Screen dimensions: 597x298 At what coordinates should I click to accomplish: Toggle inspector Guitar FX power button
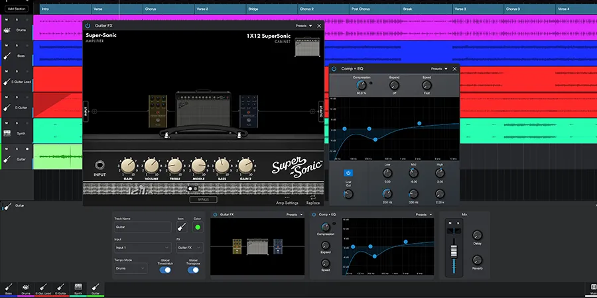pyautogui.click(x=215, y=215)
